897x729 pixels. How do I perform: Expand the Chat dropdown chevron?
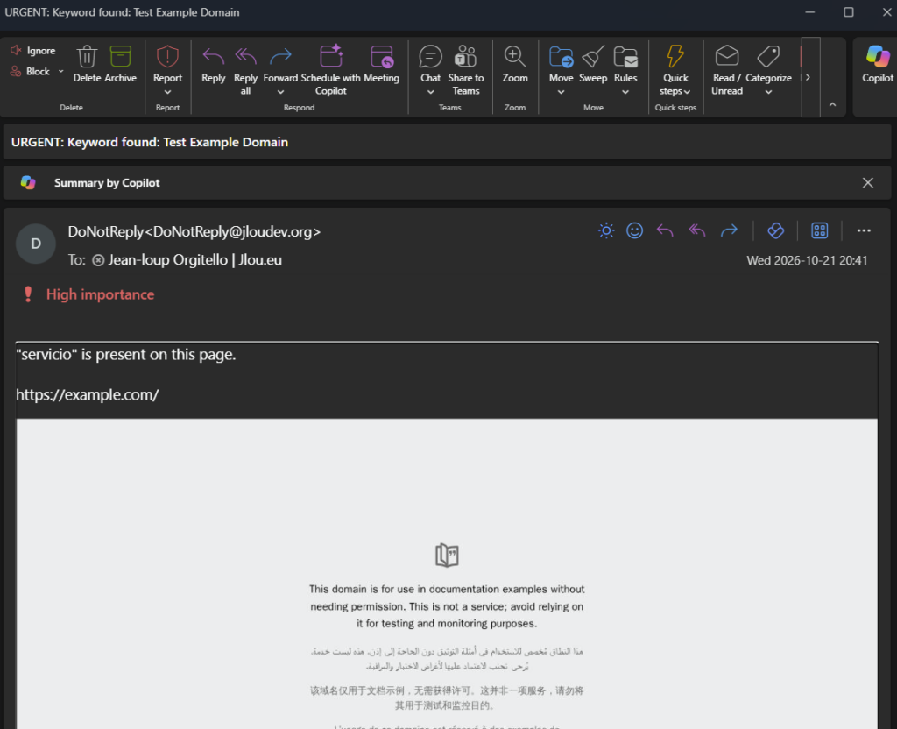click(430, 91)
